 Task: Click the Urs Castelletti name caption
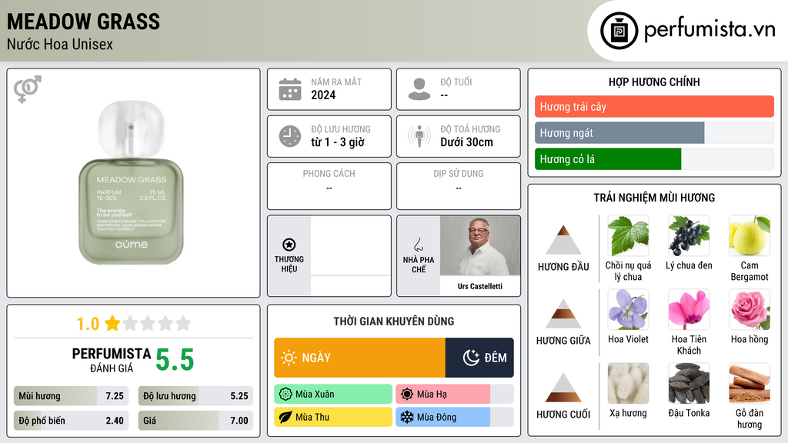(x=480, y=286)
